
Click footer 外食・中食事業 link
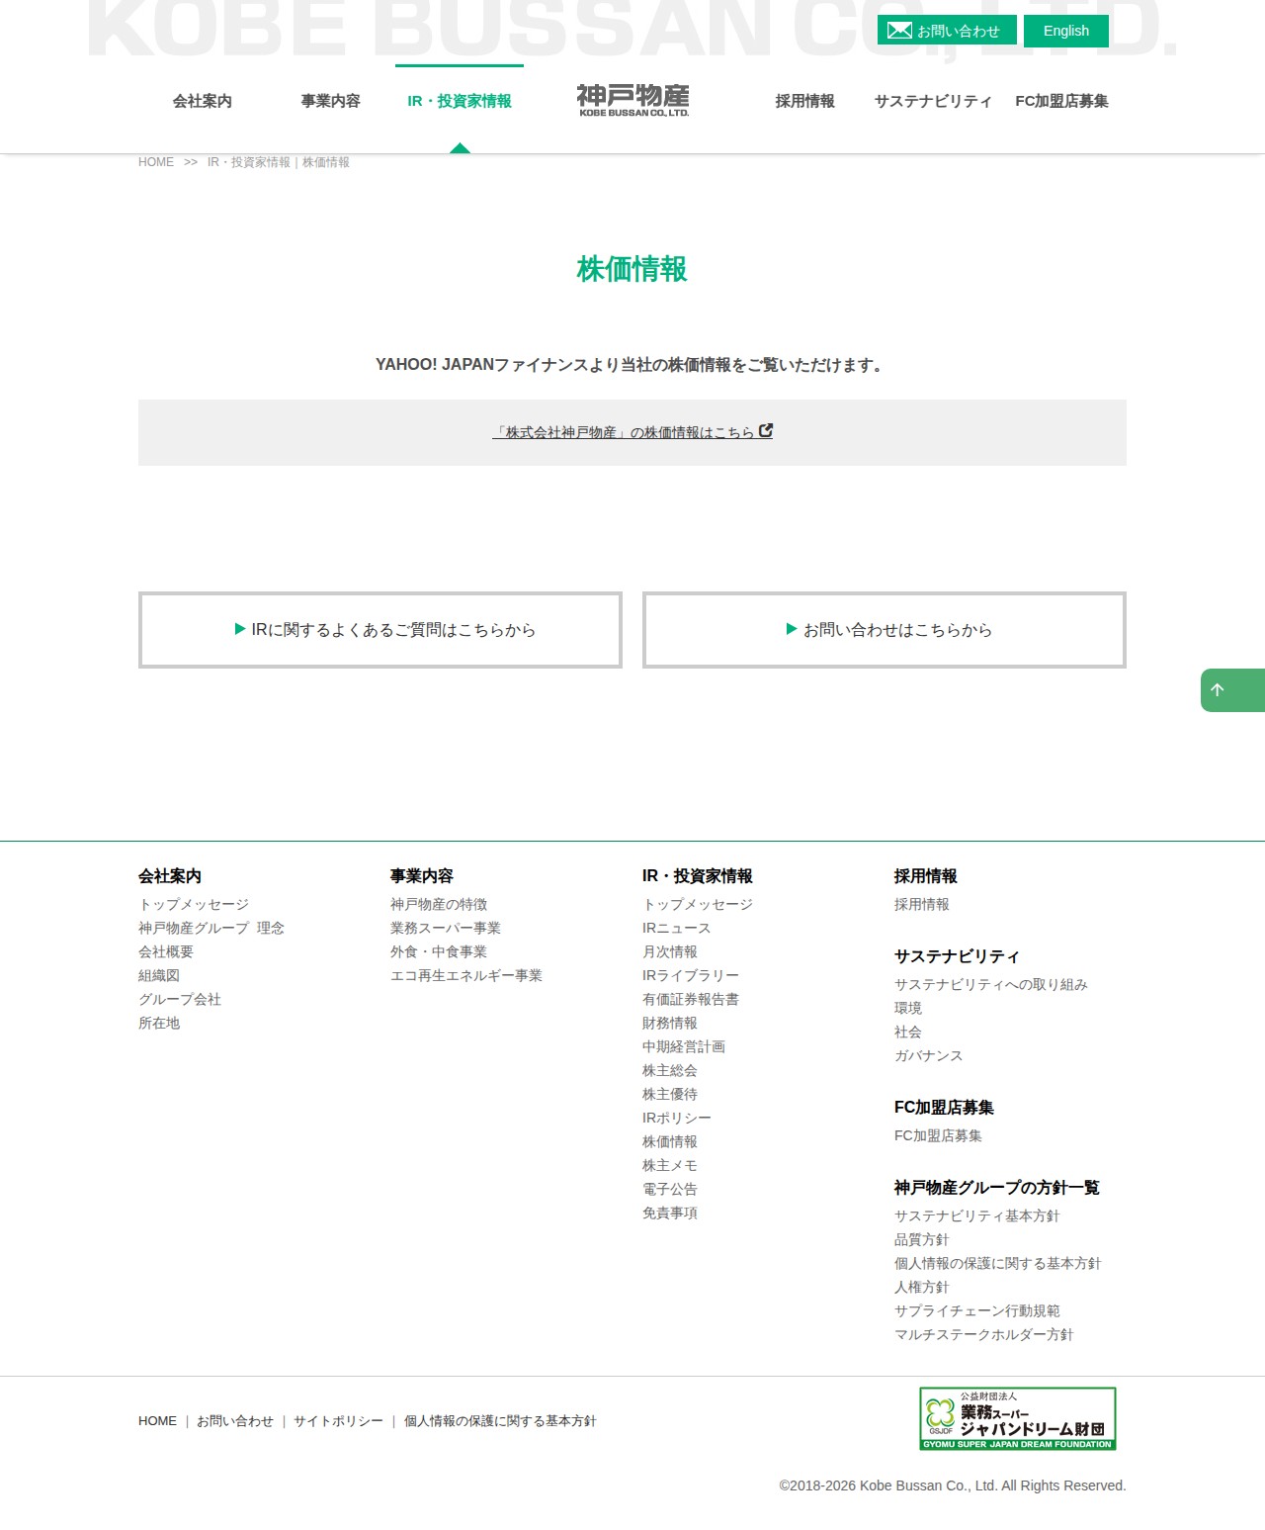click(439, 951)
